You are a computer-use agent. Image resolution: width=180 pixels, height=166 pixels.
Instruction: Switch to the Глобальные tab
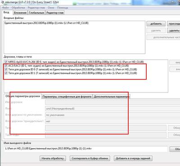[36, 13]
